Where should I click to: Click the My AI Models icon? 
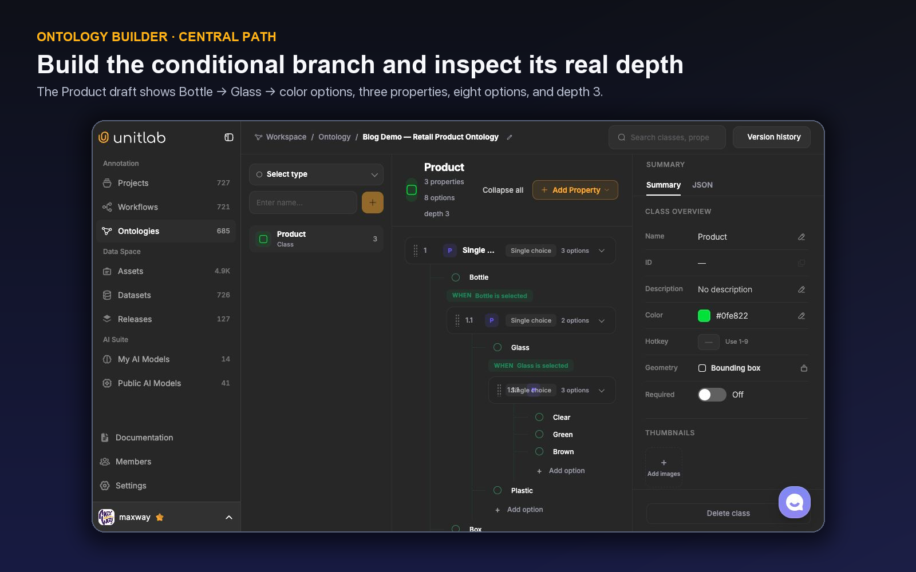coord(107,359)
